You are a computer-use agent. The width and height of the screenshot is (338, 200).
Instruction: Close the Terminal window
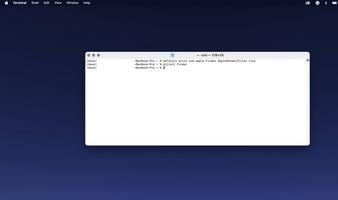point(88,55)
